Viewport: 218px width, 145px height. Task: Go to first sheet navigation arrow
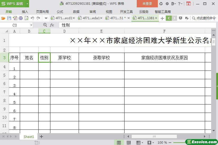tap(3, 137)
